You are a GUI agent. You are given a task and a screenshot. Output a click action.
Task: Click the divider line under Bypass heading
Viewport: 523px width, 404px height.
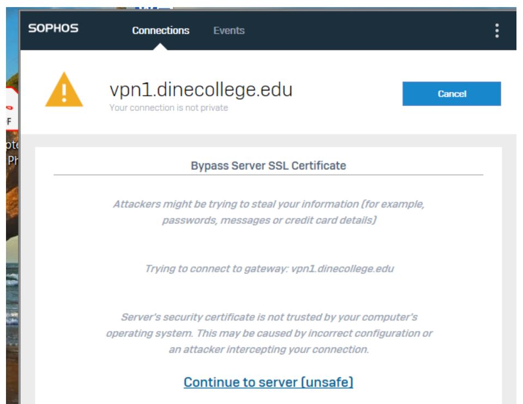pos(269,175)
